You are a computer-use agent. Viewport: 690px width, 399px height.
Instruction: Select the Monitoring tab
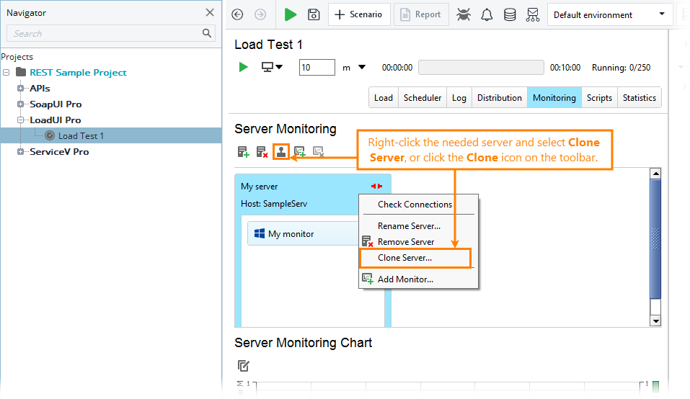point(554,97)
